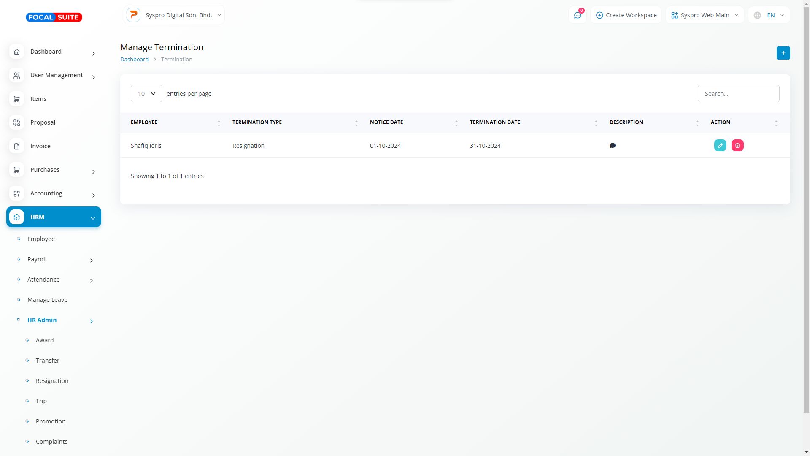810x456 pixels.
Task: Open the EN language selector
Action: click(769, 15)
